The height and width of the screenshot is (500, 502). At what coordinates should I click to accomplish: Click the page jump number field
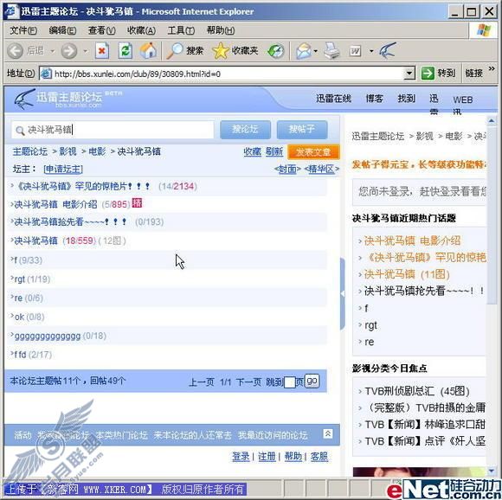289,382
